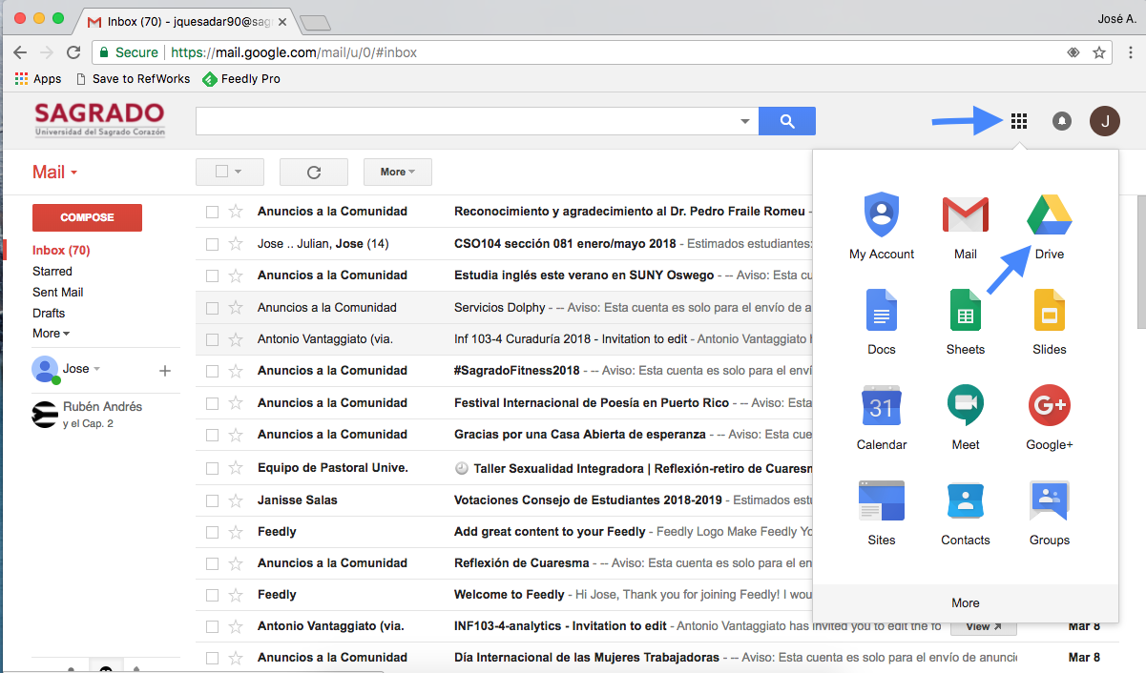The image size is (1146, 673).
Task: Open the Mail app icon in apps panel
Action: click(966, 227)
